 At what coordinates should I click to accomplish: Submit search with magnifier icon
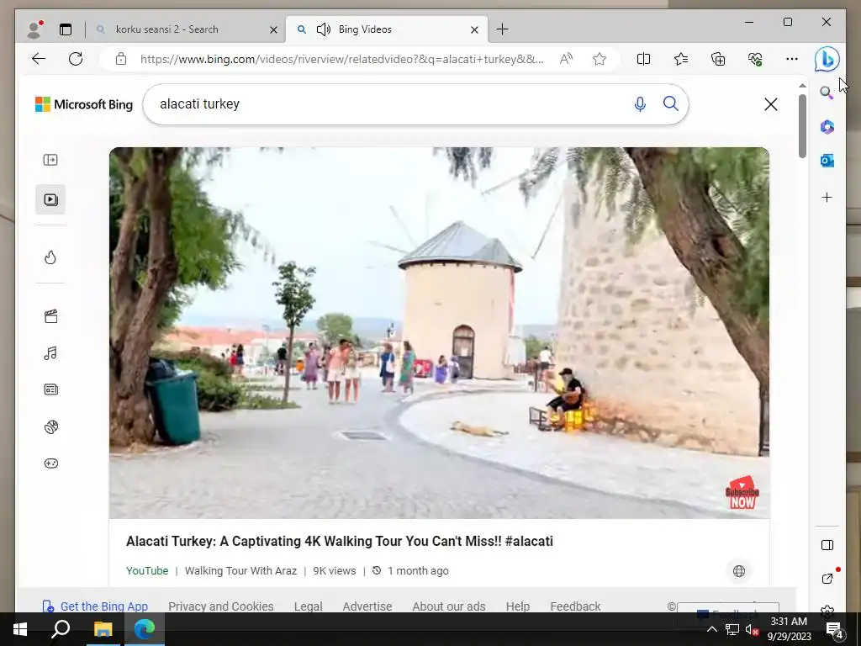click(x=670, y=103)
